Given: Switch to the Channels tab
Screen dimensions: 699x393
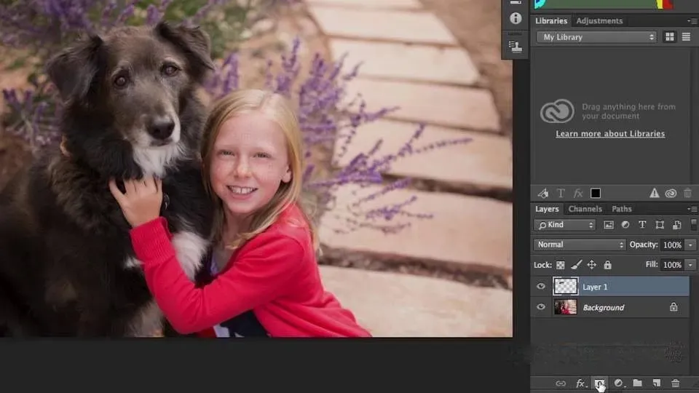Looking at the screenshot, I should (x=585, y=210).
